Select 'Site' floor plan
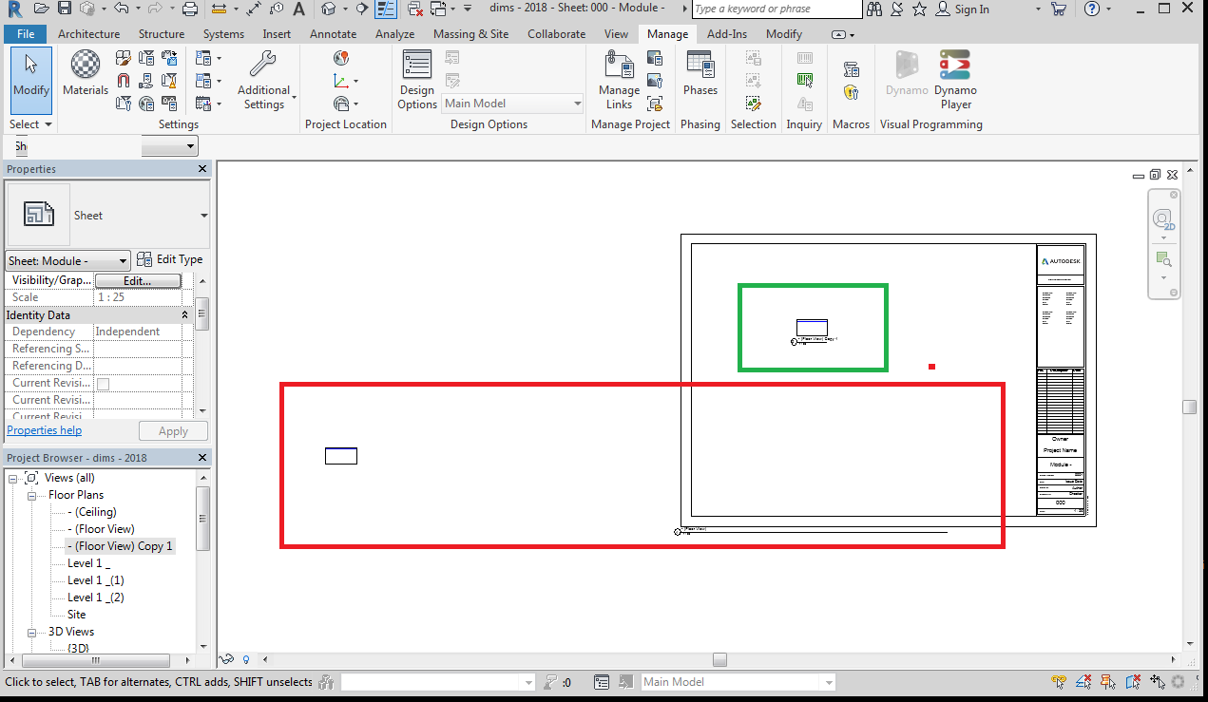 76,615
